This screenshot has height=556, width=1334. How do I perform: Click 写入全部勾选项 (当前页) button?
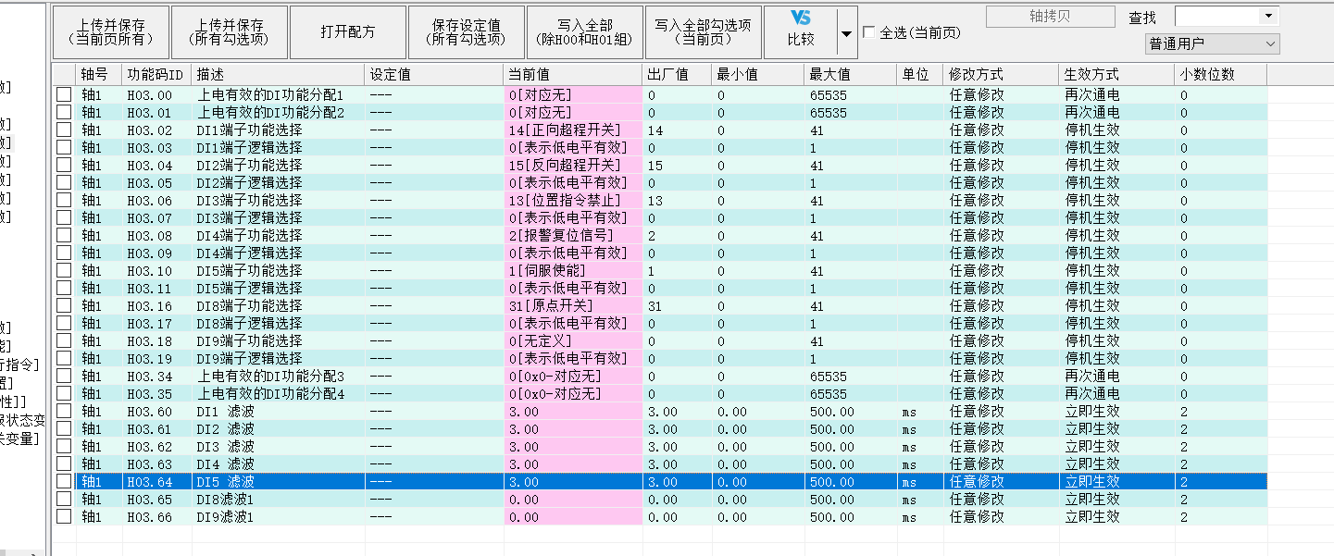pos(703,32)
